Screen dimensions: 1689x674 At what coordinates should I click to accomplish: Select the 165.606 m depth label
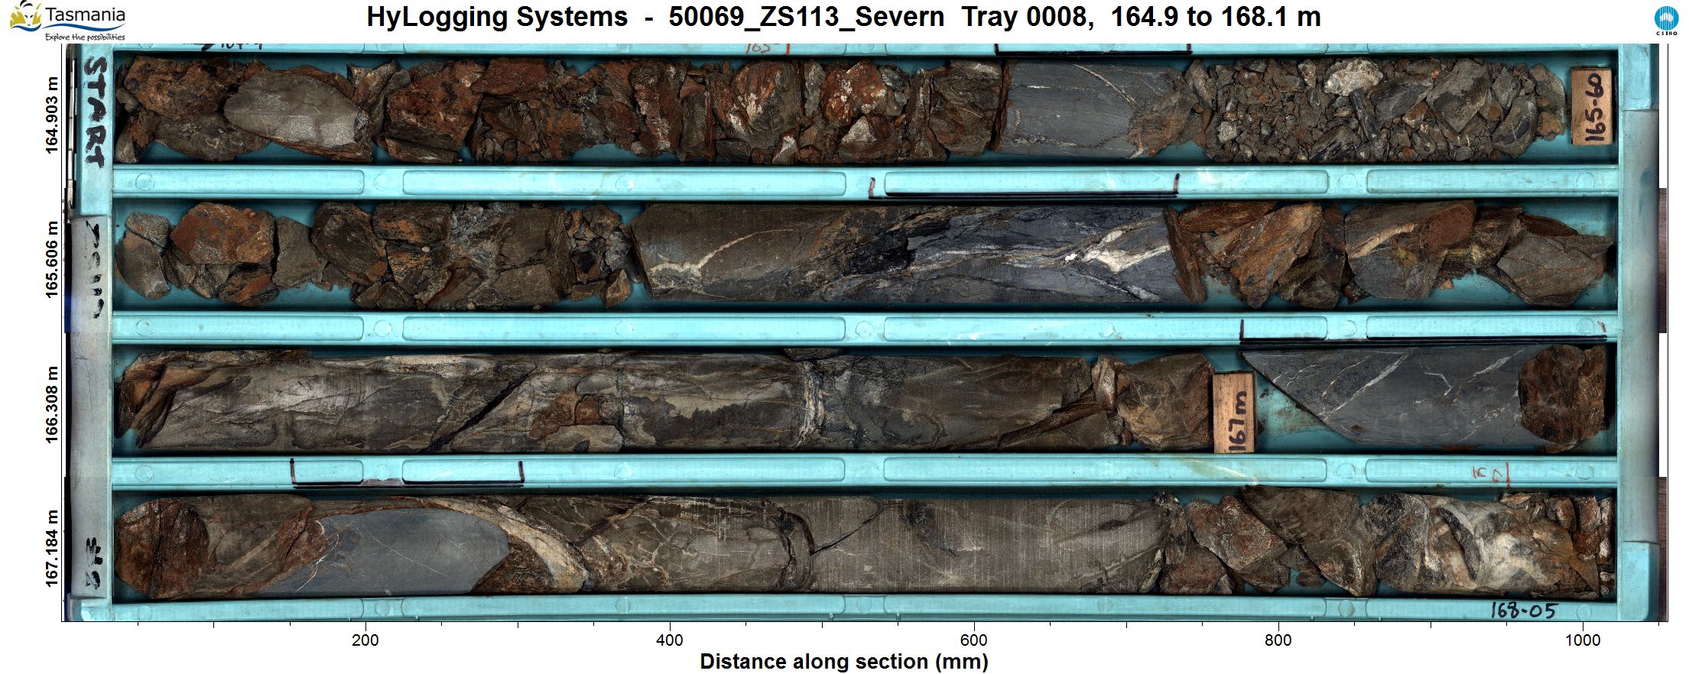(x=52, y=260)
